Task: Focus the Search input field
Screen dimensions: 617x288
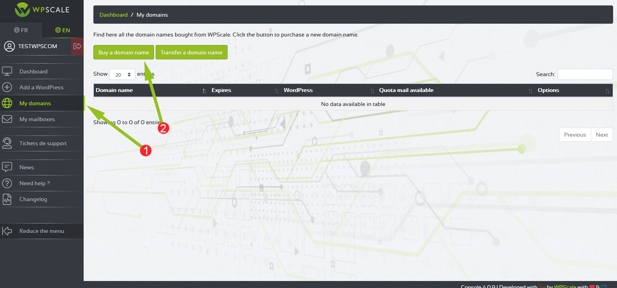Action: tap(585, 74)
